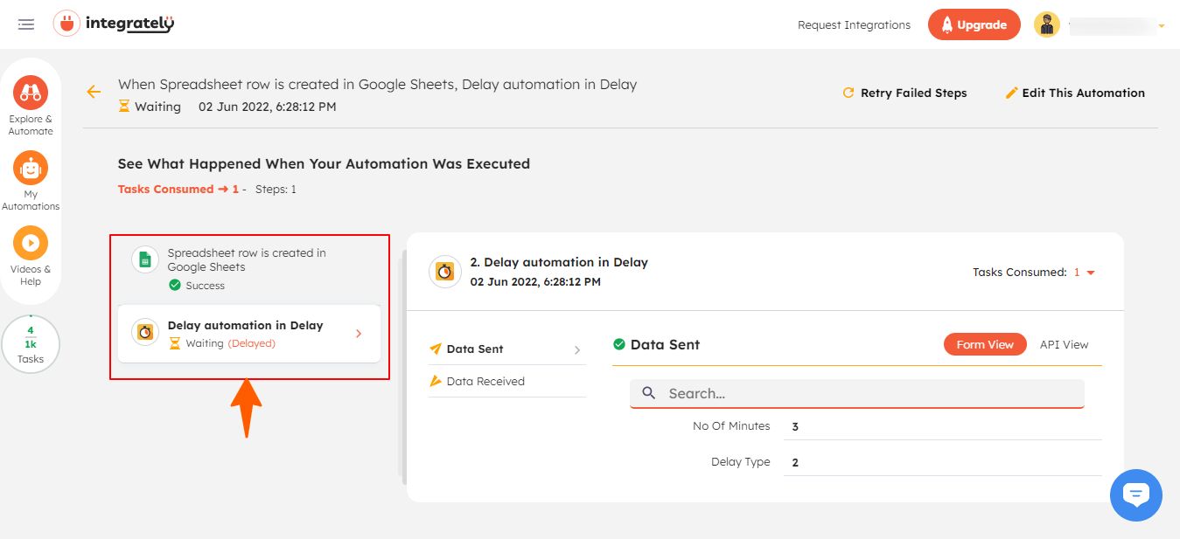Expand the Tasks Consumed dropdown

[x=1087, y=272]
